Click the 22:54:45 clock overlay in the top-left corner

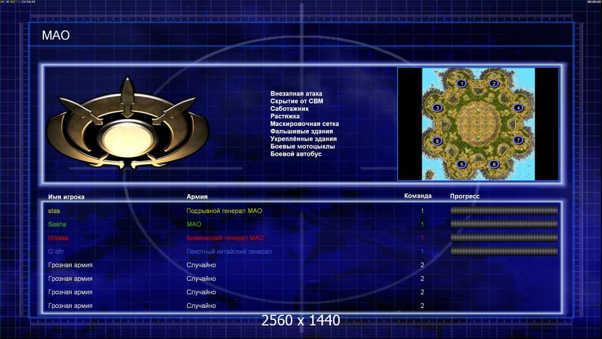[x=28, y=2]
